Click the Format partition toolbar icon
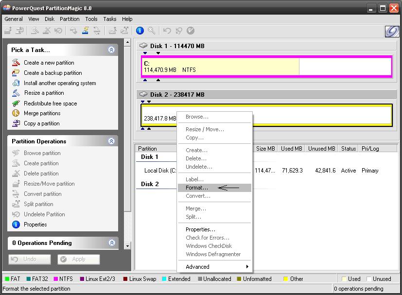Viewport: 402px width, 295px height. click(86, 31)
